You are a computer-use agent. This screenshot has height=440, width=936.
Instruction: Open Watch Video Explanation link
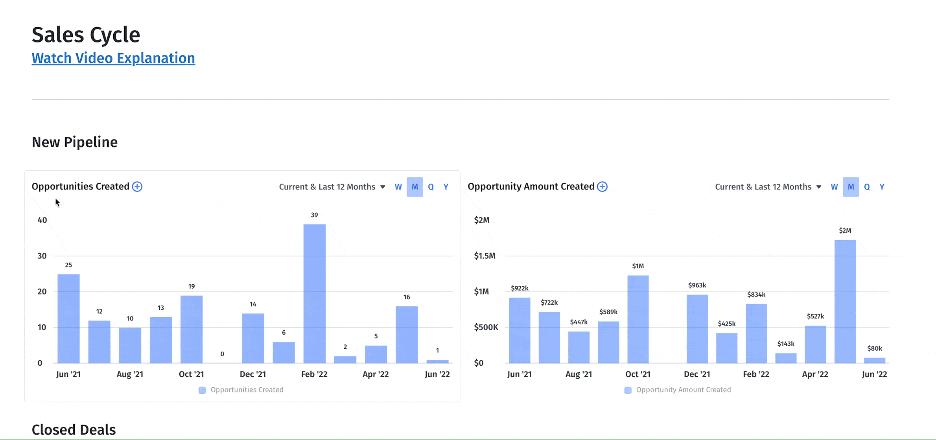pyautogui.click(x=113, y=58)
